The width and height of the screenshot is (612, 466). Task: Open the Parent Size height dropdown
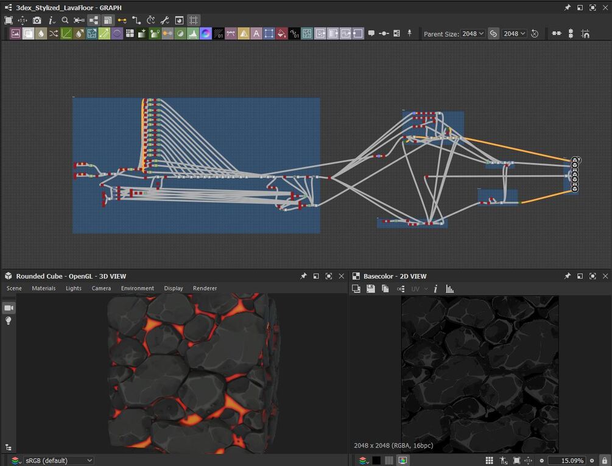point(515,34)
